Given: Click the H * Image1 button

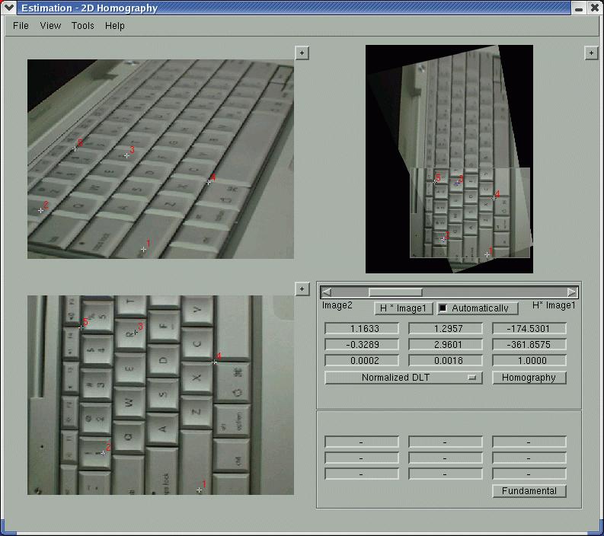Looking at the screenshot, I should coord(404,308).
